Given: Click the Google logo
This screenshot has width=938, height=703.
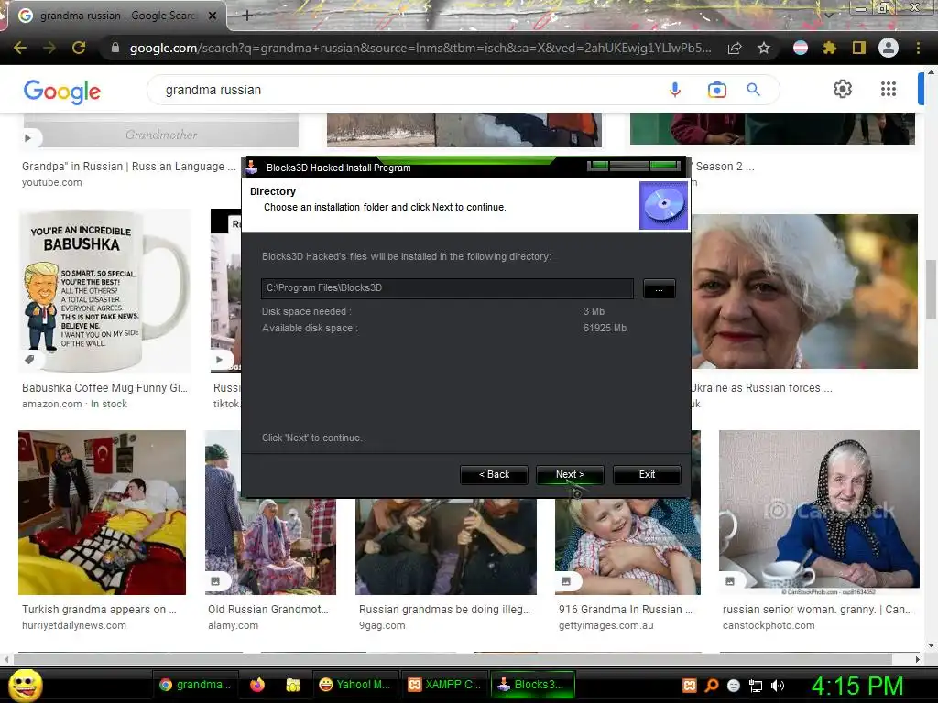Looking at the screenshot, I should (61, 92).
